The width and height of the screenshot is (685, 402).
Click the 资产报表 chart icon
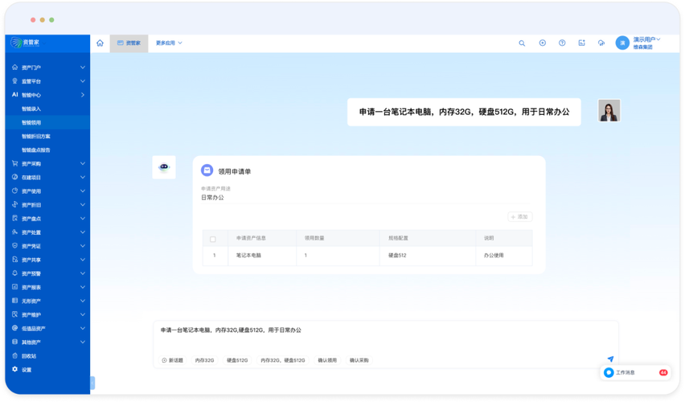[x=14, y=287]
